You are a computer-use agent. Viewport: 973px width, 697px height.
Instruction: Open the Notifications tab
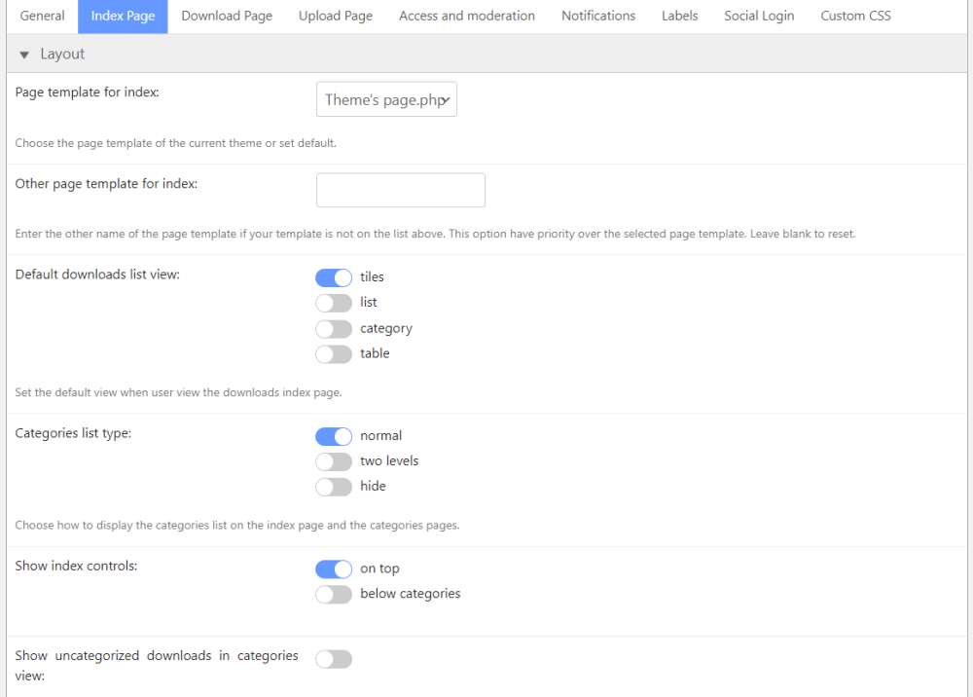(x=598, y=17)
